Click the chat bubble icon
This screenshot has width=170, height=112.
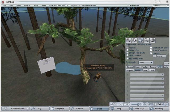point(5,109)
